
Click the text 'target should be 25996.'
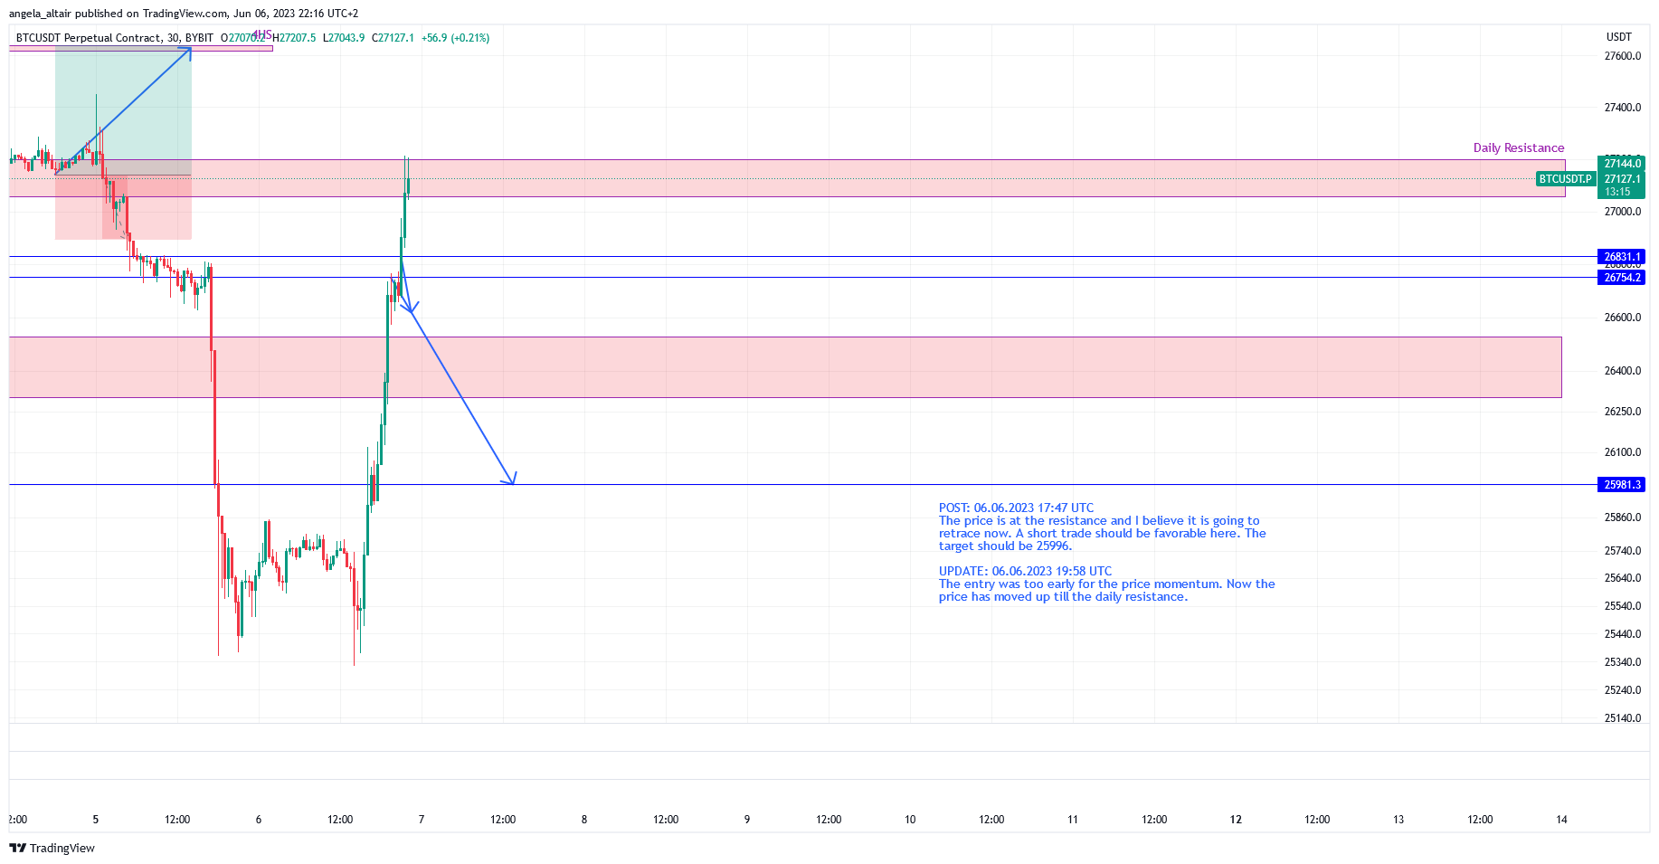tap(1005, 546)
